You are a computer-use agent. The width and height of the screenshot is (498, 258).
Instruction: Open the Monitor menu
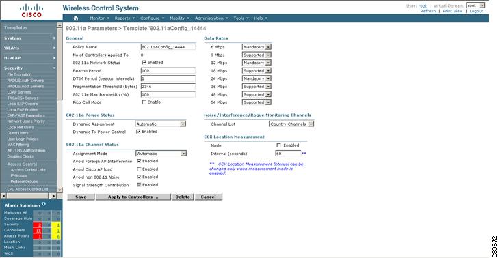pos(100,18)
